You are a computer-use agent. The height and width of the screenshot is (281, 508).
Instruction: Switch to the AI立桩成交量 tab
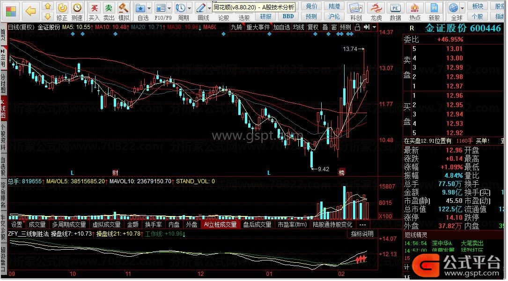click(221, 224)
